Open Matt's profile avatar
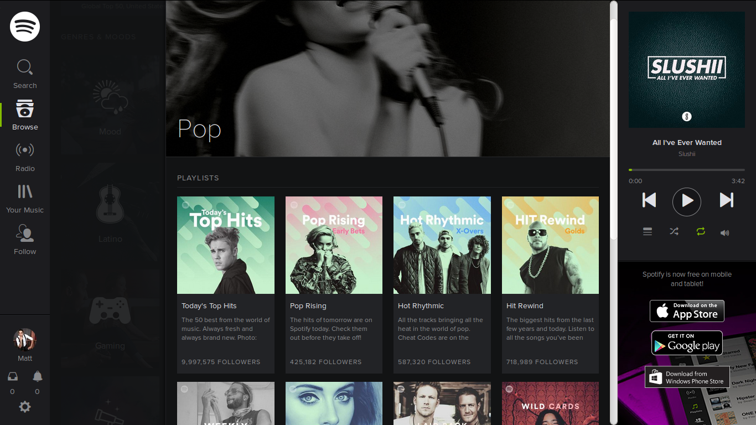This screenshot has height=425, width=756. click(25, 339)
